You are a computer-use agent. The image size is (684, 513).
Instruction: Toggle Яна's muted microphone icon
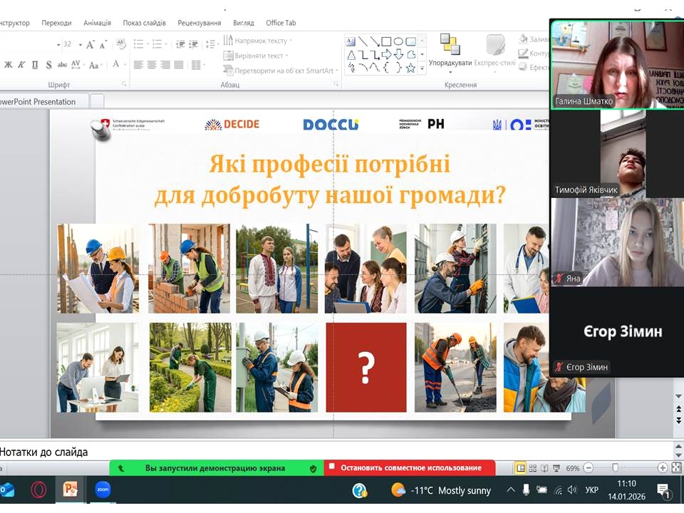pos(559,279)
